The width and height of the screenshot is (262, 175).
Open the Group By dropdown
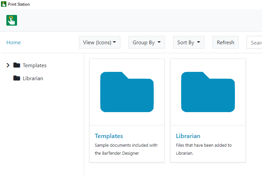click(147, 42)
